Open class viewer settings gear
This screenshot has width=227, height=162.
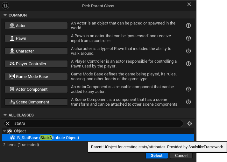point(190,123)
